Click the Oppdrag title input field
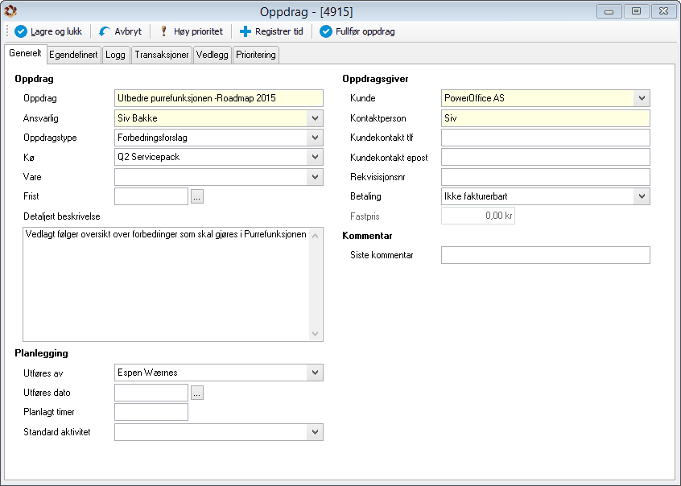This screenshot has width=681, height=486. point(219,98)
